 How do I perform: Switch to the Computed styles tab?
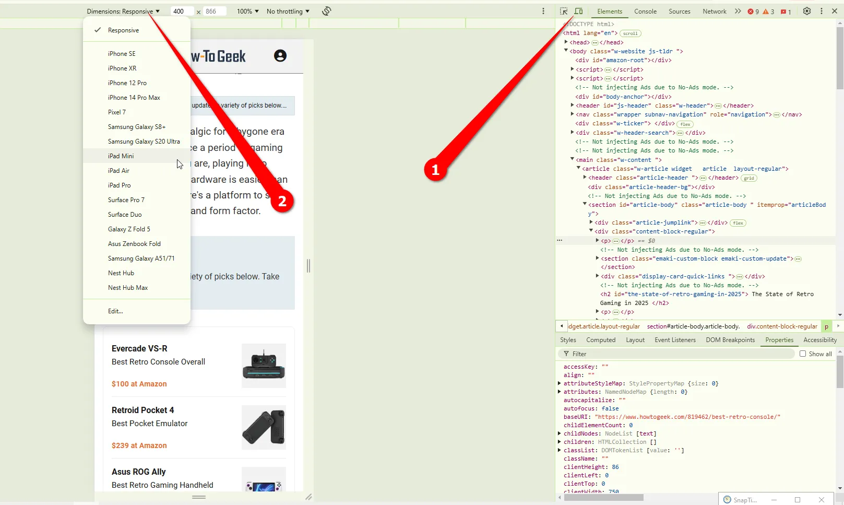pos(601,340)
